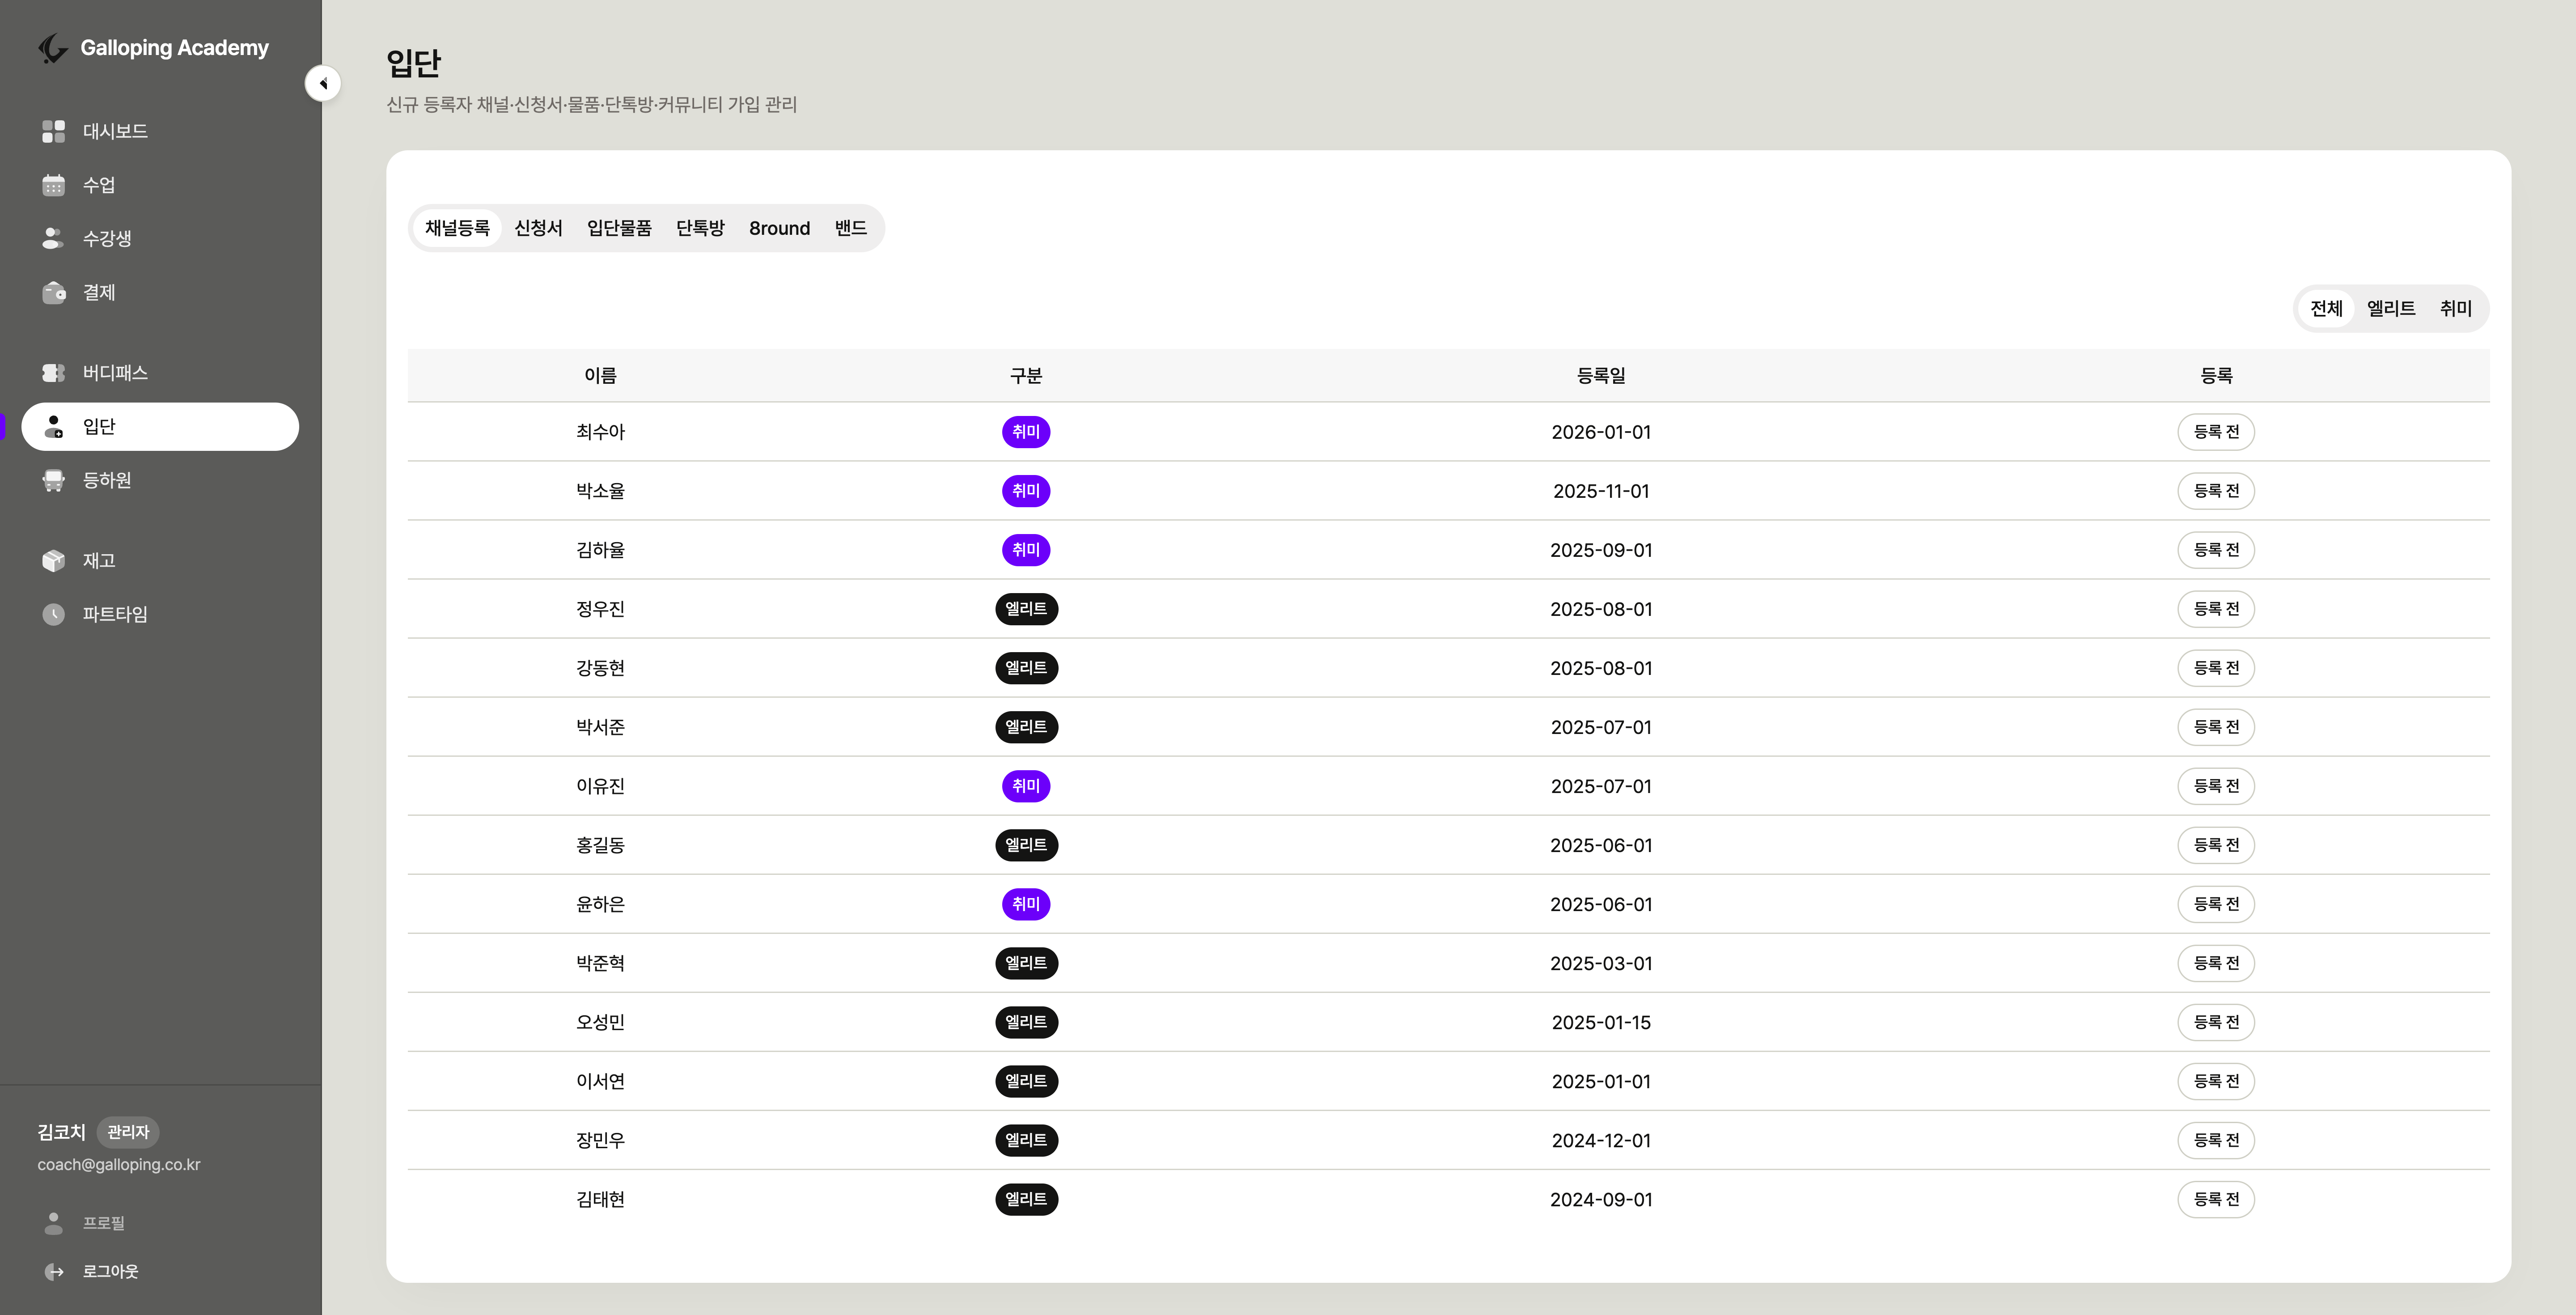Click 등록 전 button for 윤하은

tap(2216, 904)
